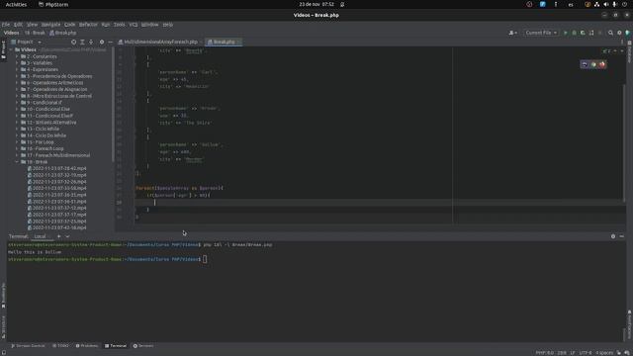The image size is (633, 356).
Task: Open the Navigate menu
Action: tap(50, 25)
